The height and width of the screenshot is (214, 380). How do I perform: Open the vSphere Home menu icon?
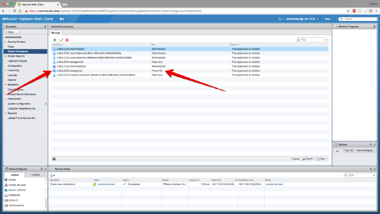(x=62, y=19)
